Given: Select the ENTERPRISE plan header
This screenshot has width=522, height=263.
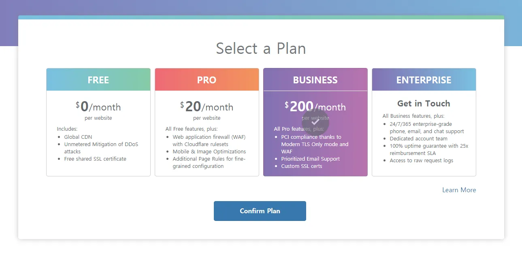Looking at the screenshot, I should [x=424, y=80].
